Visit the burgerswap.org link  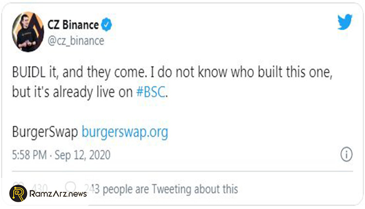124,132
